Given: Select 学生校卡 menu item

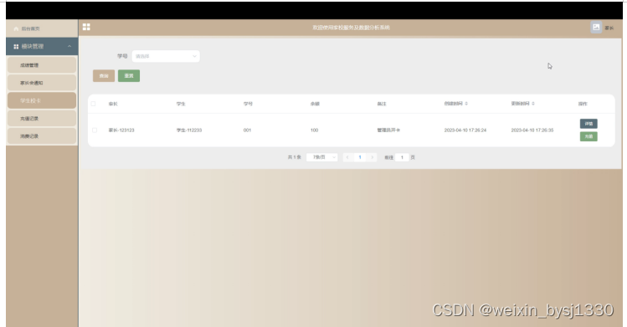Looking at the screenshot, I should tap(42, 100).
